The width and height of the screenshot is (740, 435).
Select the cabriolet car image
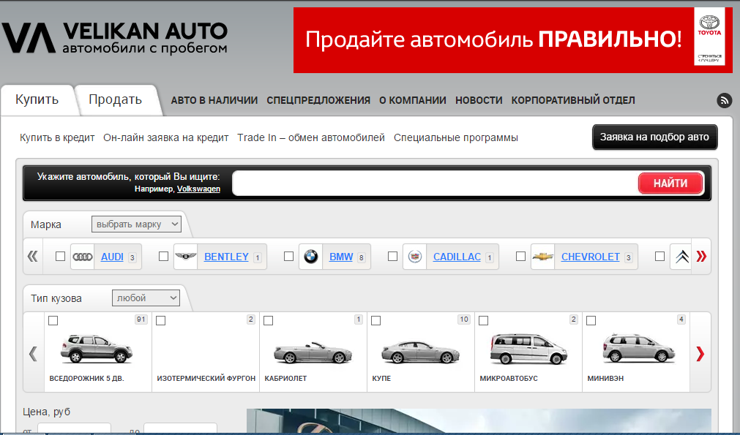[313, 352]
